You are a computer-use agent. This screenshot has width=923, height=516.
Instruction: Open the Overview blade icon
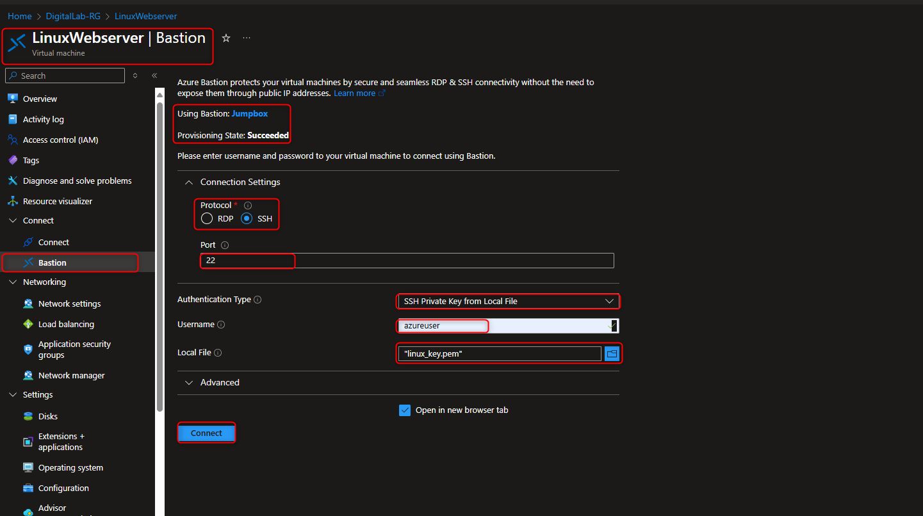(x=14, y=98)
